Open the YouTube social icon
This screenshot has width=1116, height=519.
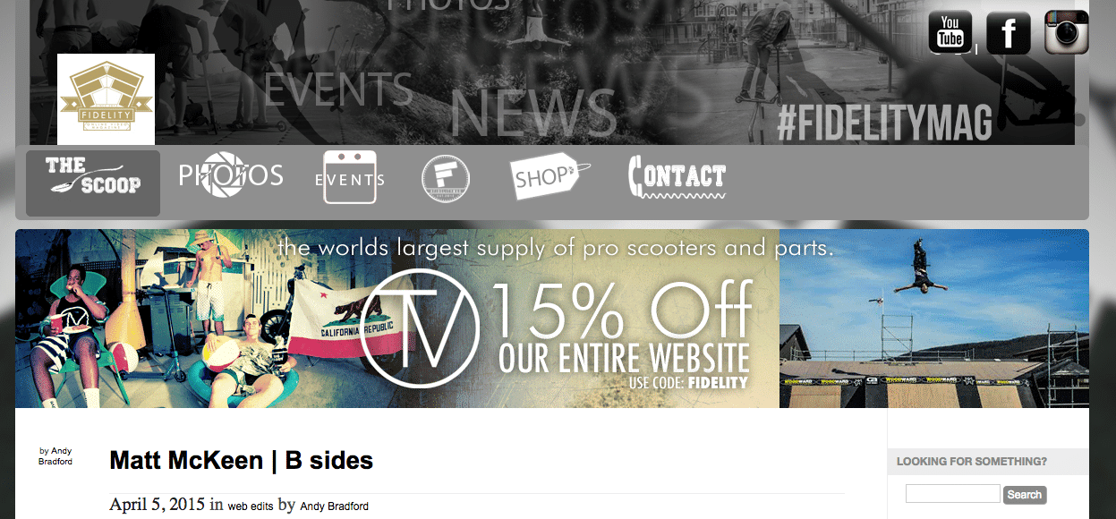tap(950, 31)
